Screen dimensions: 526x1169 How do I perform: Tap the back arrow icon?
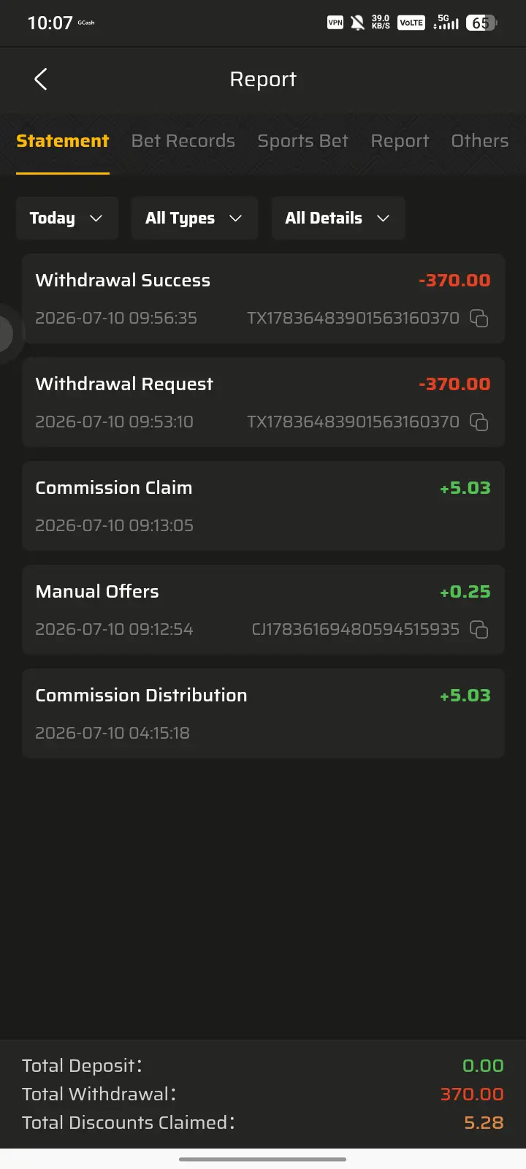41,79
